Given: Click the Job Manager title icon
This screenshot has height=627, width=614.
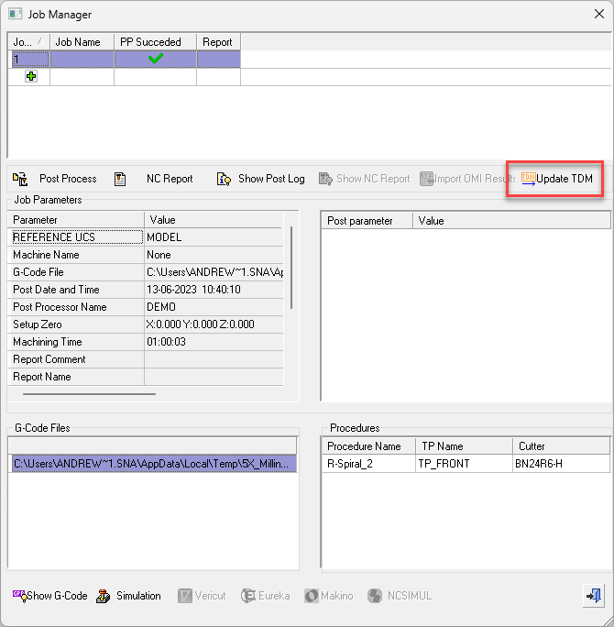Looking at the screenshot, I should coord(16,15).
